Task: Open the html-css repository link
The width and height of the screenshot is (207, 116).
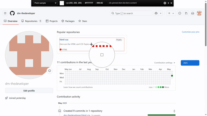Action: [64, 40]
